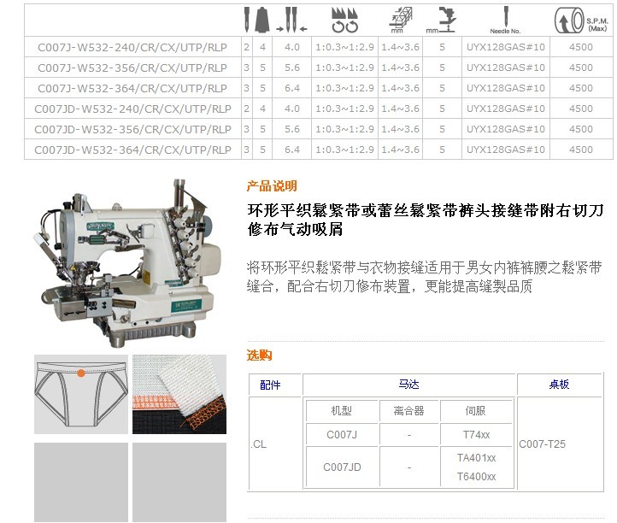Viewport: 617px width, 523px height.
Task: Click the C007-T25 table board cell
Action: [x=542, y=444]
